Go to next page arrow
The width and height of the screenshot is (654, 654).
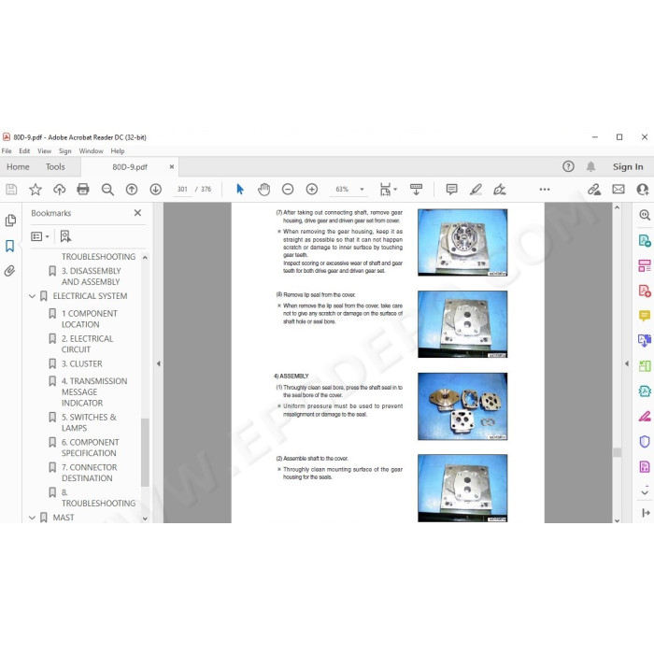[x=156, y=190]
